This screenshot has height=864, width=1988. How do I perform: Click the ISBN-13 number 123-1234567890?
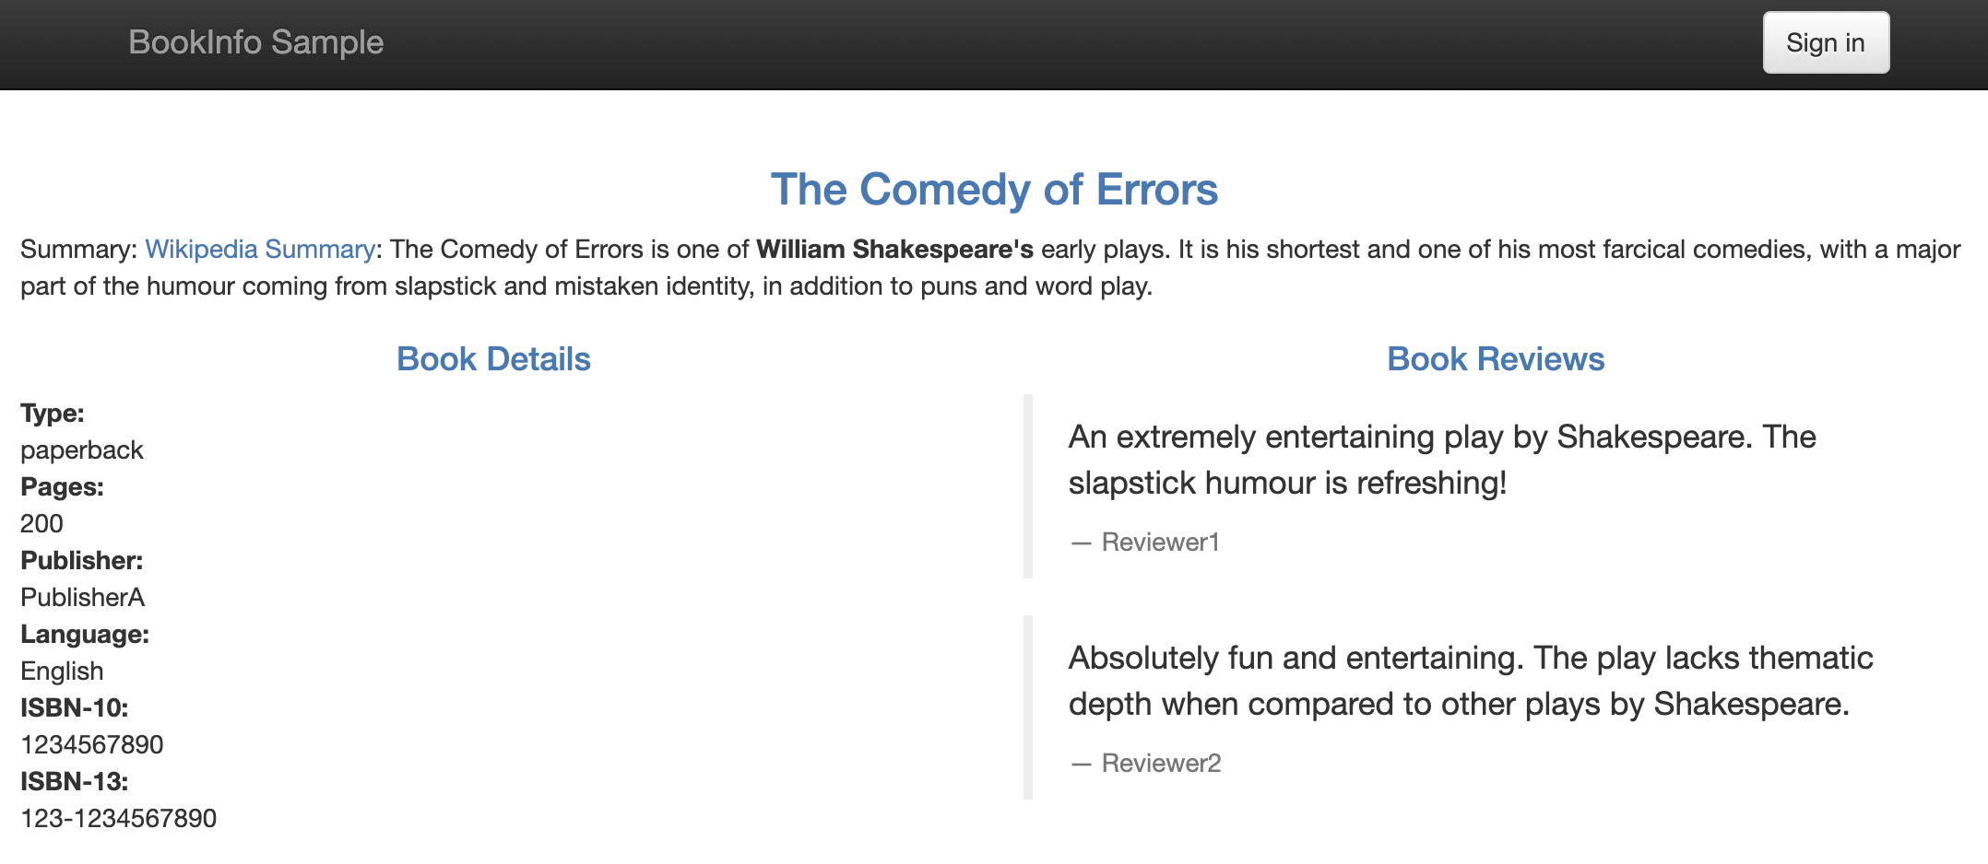click(x=119, y=819)
